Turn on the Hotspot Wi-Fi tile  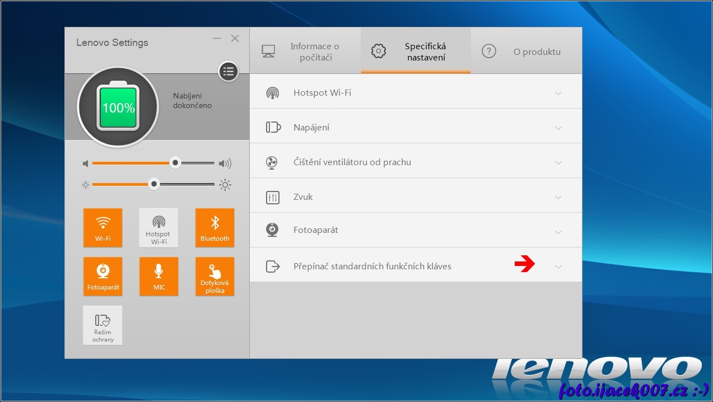(159, 228)
